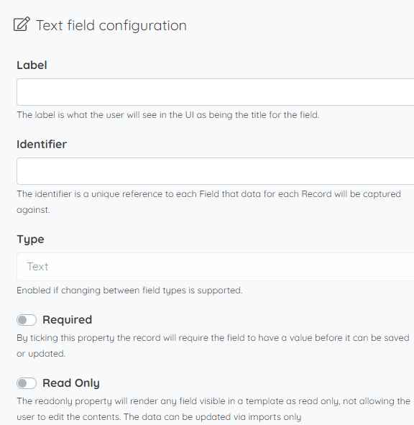The image size is (414, 425).
Task: Click the 'Type' field title
Action: click(x=30, y=239)
